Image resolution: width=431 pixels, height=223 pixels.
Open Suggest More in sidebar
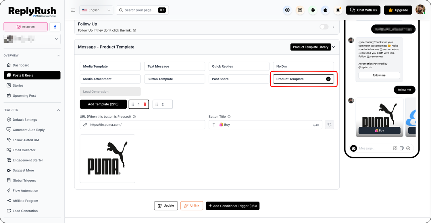point(32,170)
